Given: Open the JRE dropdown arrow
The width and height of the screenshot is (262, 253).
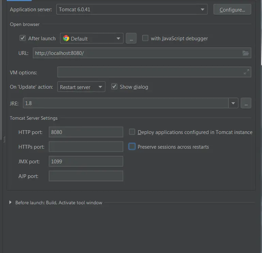Looking at the screenshot, I should [233, 103].
